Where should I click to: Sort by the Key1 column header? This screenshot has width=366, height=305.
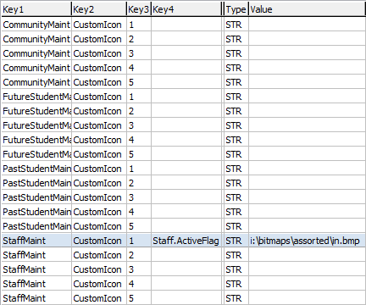(36, 9)
